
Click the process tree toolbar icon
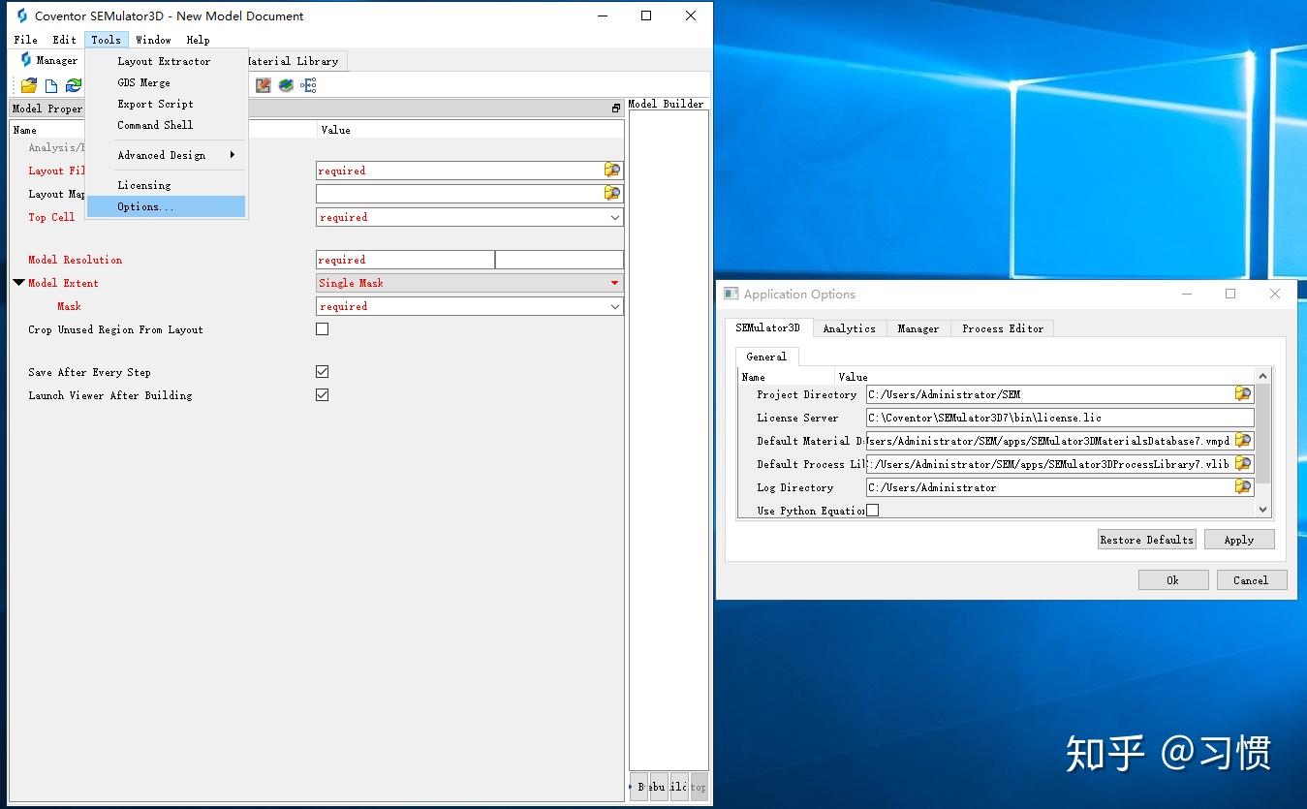click(x=308, y=85)
